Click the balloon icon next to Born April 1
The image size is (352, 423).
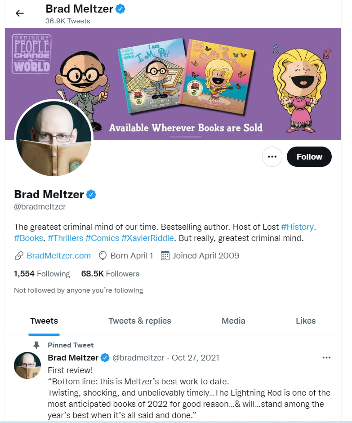102,255
